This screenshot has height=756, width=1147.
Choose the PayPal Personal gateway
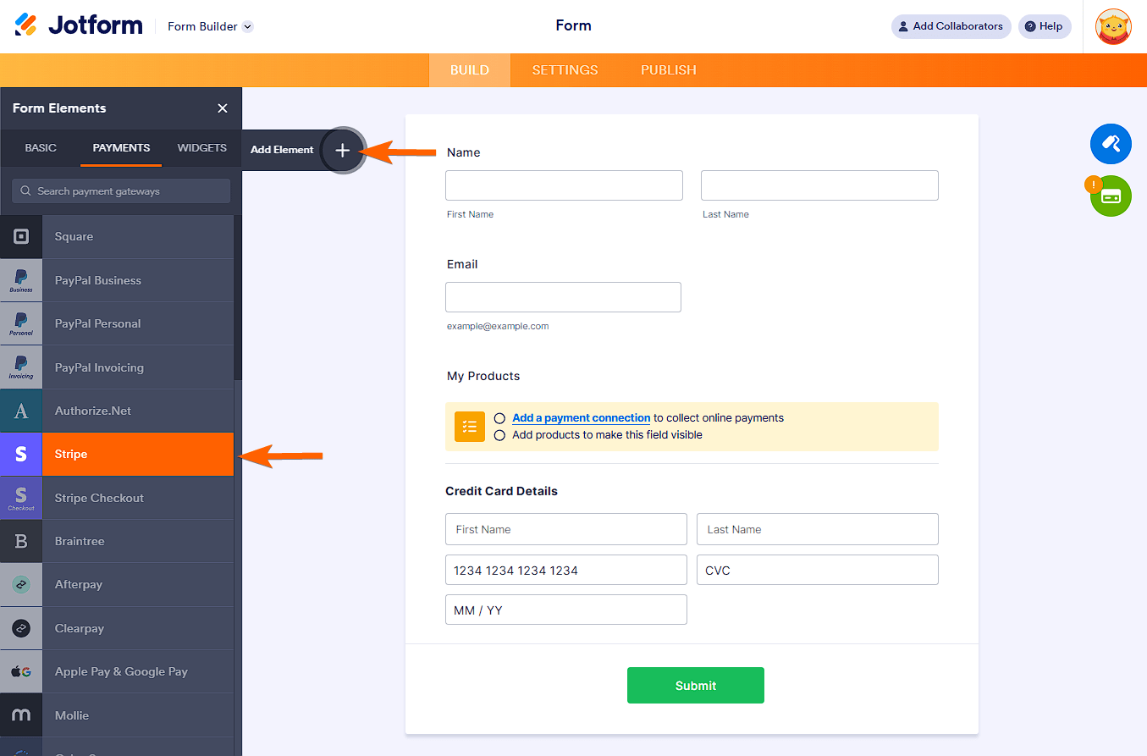coord(117,323)
